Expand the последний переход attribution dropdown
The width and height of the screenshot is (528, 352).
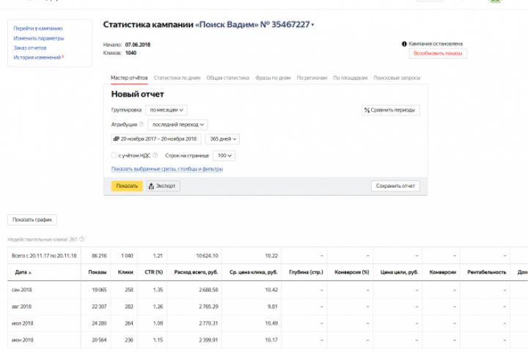tap(176, 125)
